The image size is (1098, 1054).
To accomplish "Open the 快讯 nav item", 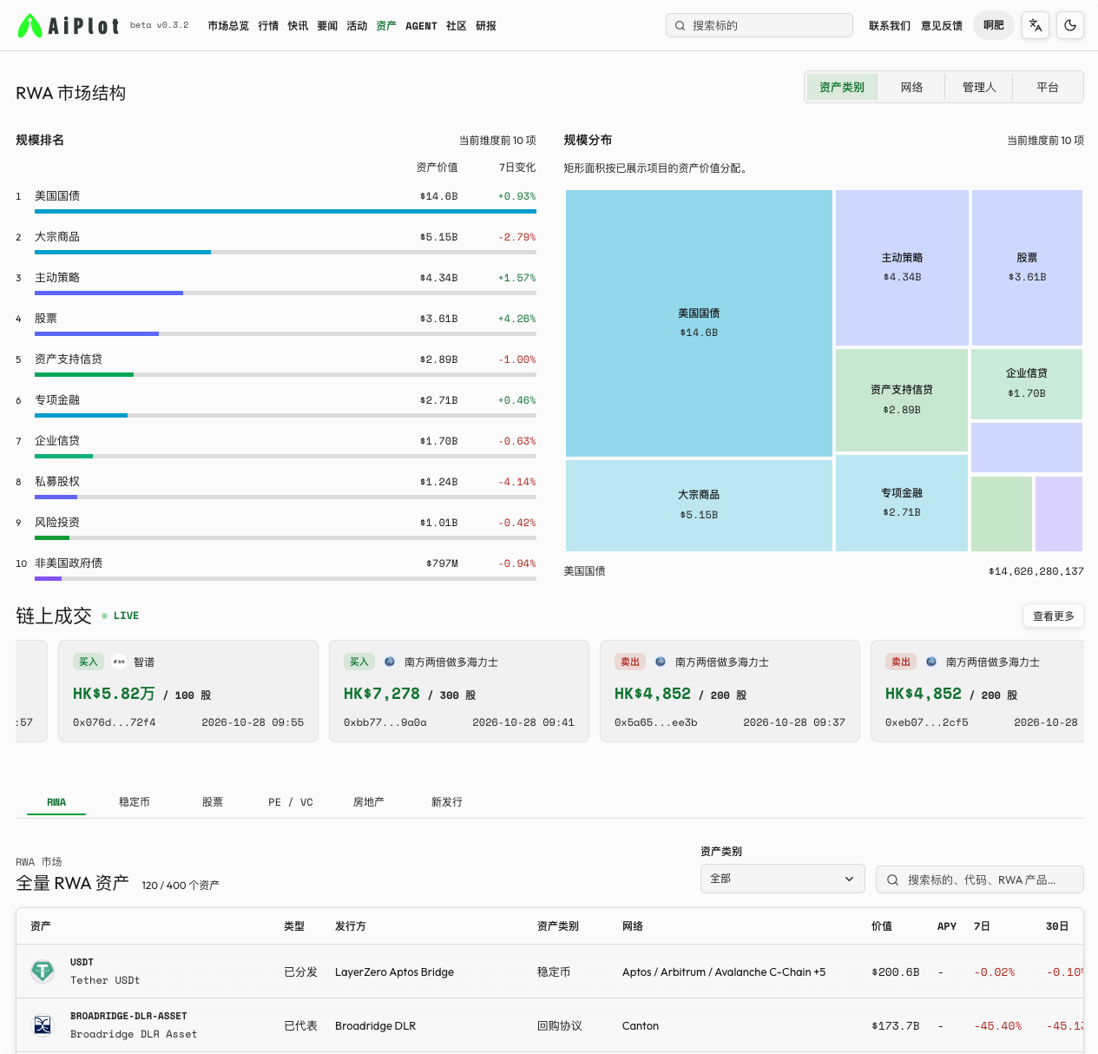I will click(299, 26).
